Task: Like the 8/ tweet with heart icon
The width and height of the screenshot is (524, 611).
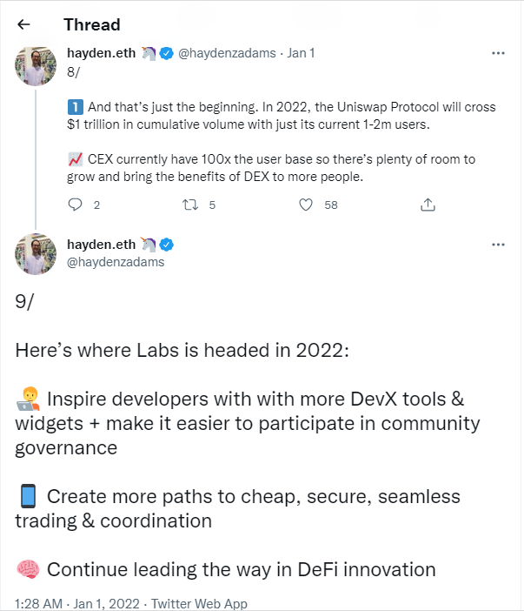Action: click(x=306, y=205)
